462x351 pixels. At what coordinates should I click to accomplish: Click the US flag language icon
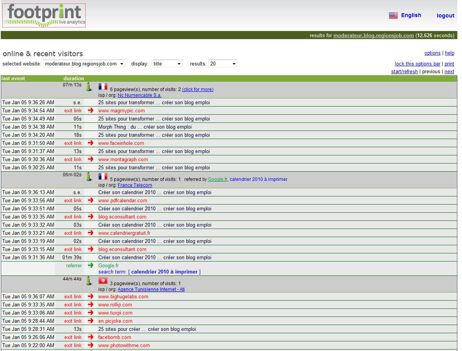393,15
